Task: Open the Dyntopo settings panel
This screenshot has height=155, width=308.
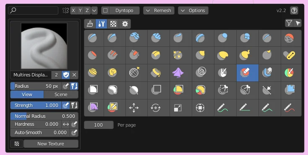Action: click(124, 10)
